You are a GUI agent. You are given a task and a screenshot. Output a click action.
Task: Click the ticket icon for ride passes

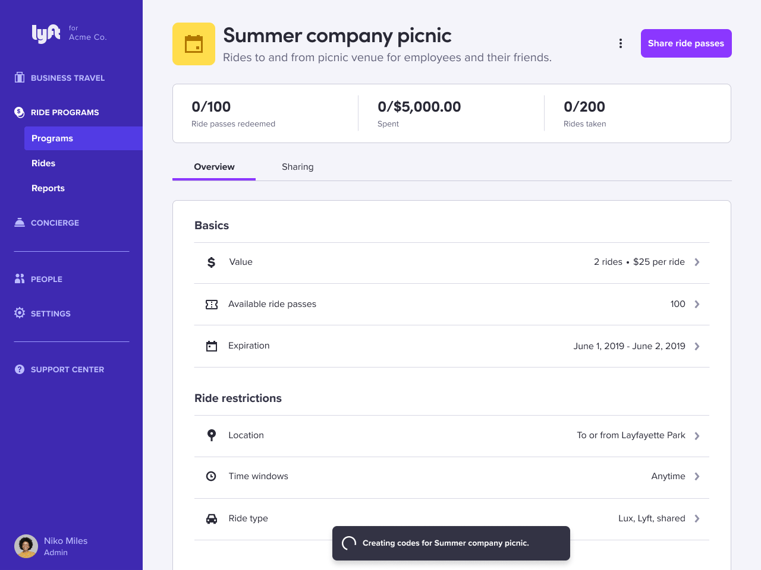coord(212,304)
